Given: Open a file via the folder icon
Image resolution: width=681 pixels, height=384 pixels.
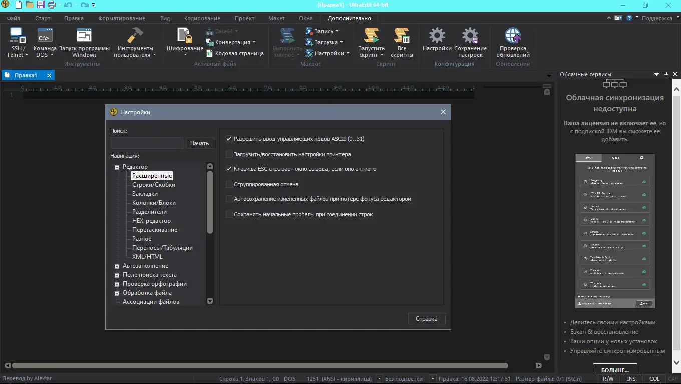Looking at the screenshot, I should (x=30, y=5).
